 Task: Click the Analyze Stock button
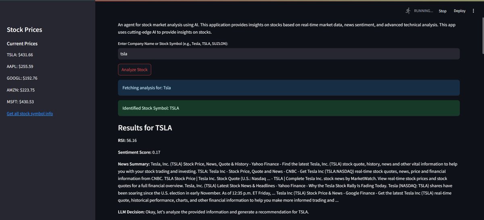coord(135,70)
